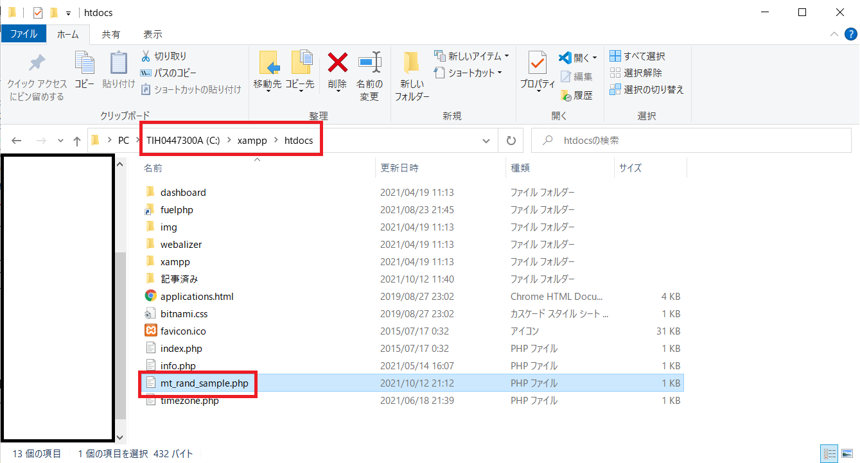Click the Up one level arrow

pyautogui.click(x=77, y=141)
